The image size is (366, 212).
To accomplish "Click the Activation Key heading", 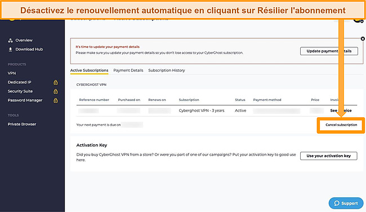I will point(91,145).
